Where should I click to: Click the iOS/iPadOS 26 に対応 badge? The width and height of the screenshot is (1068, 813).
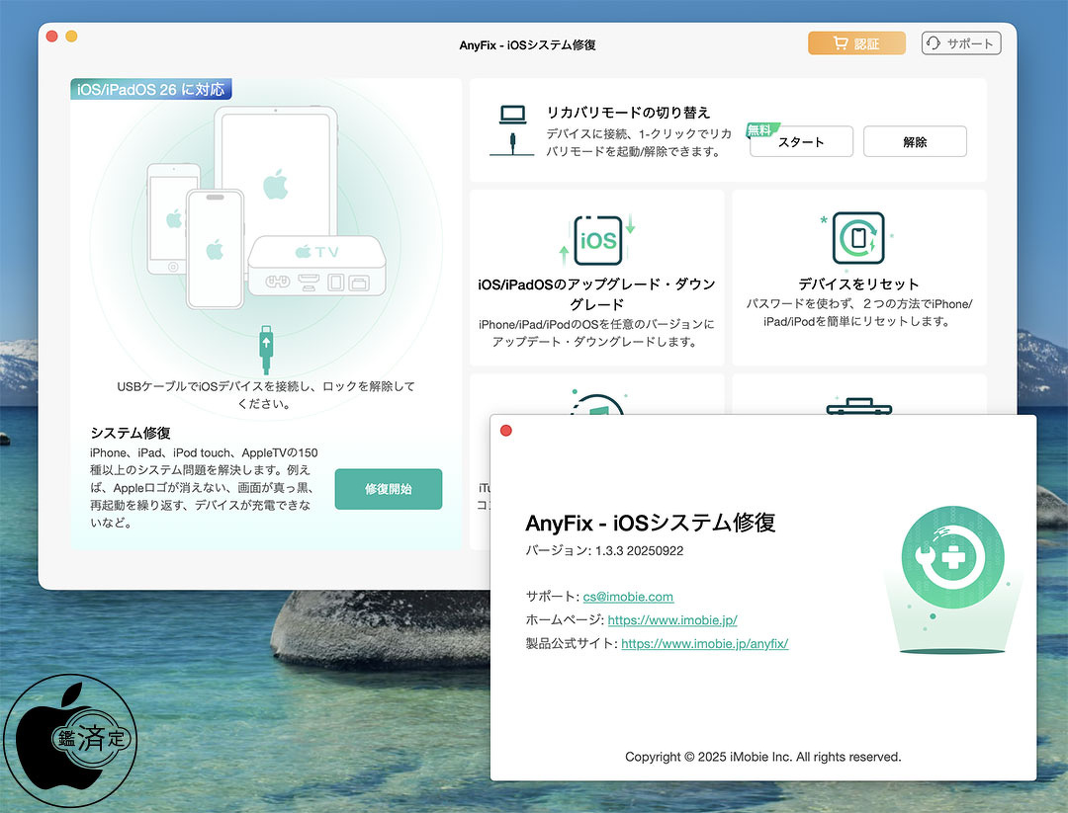pos(151,90)
